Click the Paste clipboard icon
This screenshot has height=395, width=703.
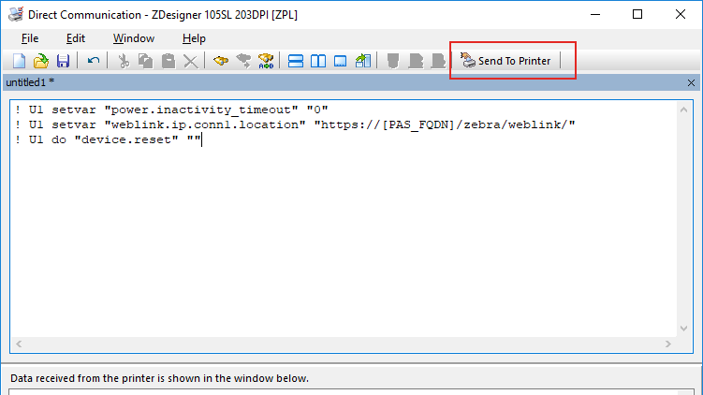(x=168, y=61)
